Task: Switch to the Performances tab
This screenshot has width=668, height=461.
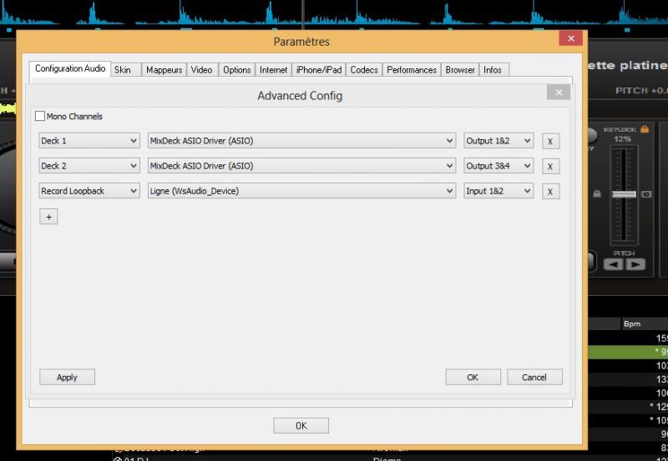Action: coord(412,70)
